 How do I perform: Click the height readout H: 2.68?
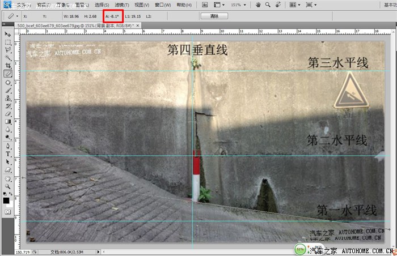(x=90, y=16)
